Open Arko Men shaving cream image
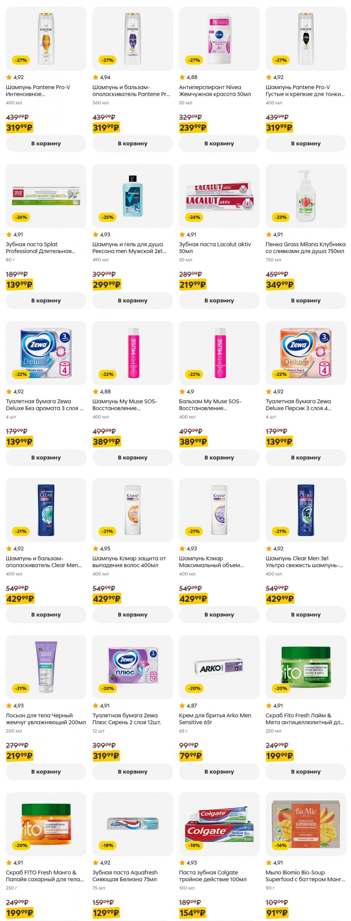The width and height of the screenshot is (351, 921). (219, 667)
